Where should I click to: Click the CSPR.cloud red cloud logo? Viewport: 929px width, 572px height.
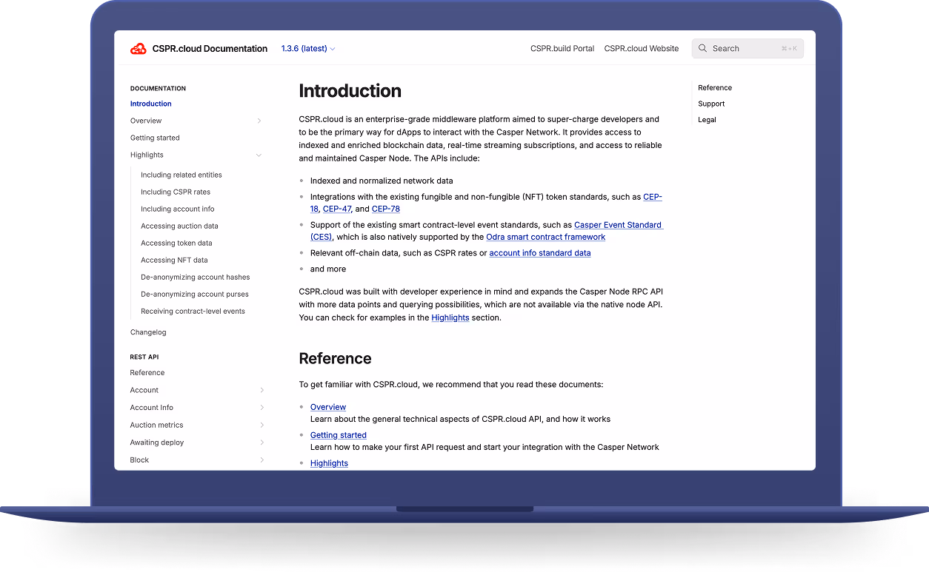click(x=139, y=49)
